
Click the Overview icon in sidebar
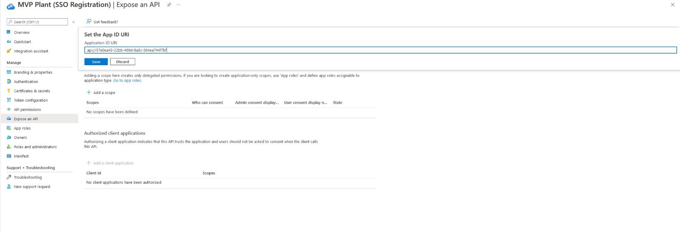coord(9,32)
